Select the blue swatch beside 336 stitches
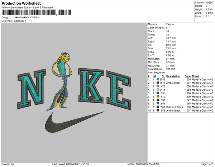The width and height of the screenshot is (215, 167). [x=158, y=93]
